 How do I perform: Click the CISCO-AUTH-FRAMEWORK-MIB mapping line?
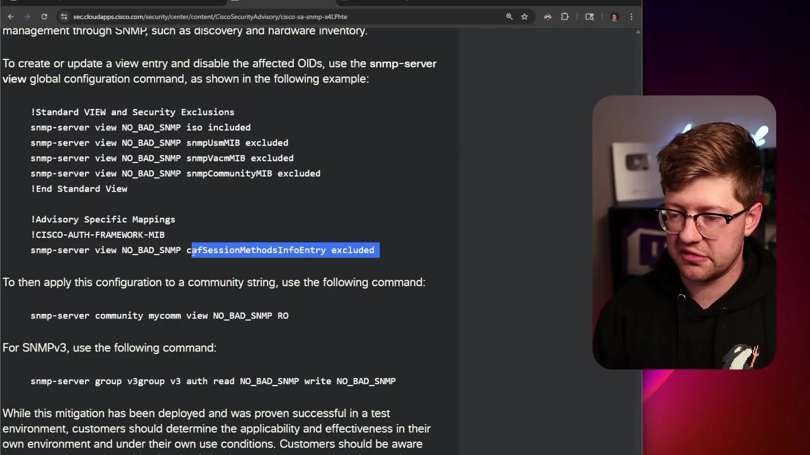point(97,235)
